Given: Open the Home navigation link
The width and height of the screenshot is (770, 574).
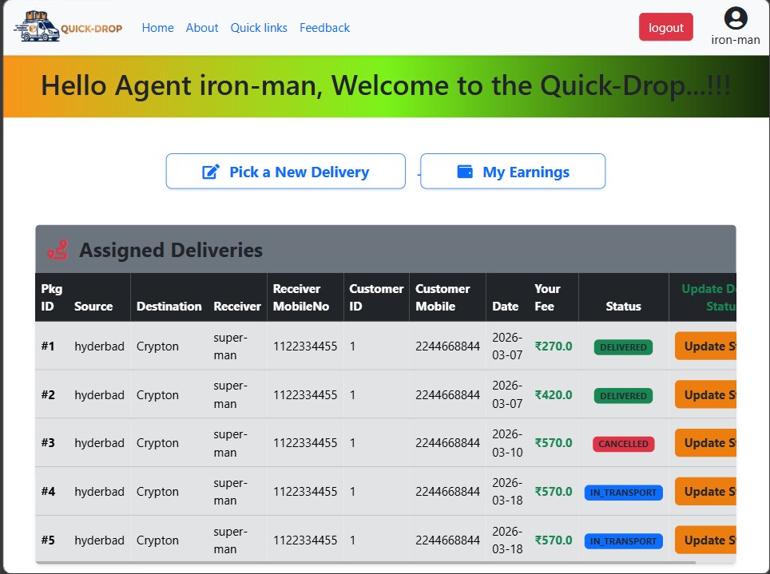Looking at the screenshot, I should click(x=157, y=28).
